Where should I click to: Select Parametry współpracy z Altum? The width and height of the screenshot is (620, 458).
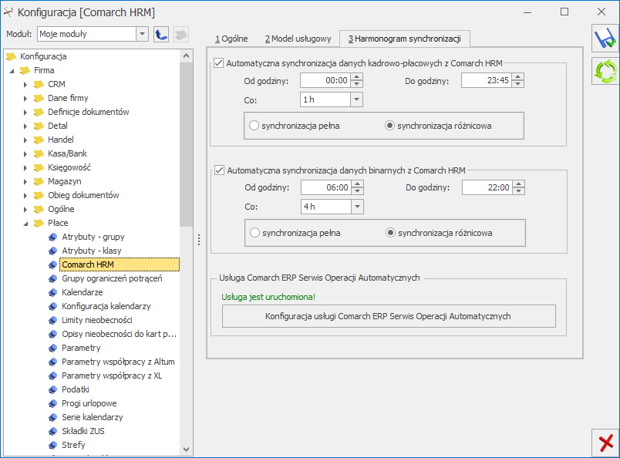pyautogui.click(x=118, y=362)
